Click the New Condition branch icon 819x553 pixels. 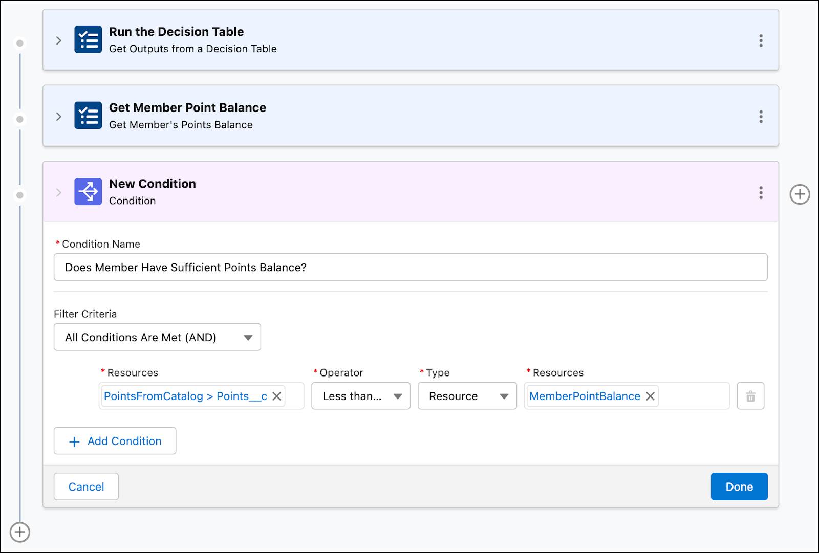[88, 191]
